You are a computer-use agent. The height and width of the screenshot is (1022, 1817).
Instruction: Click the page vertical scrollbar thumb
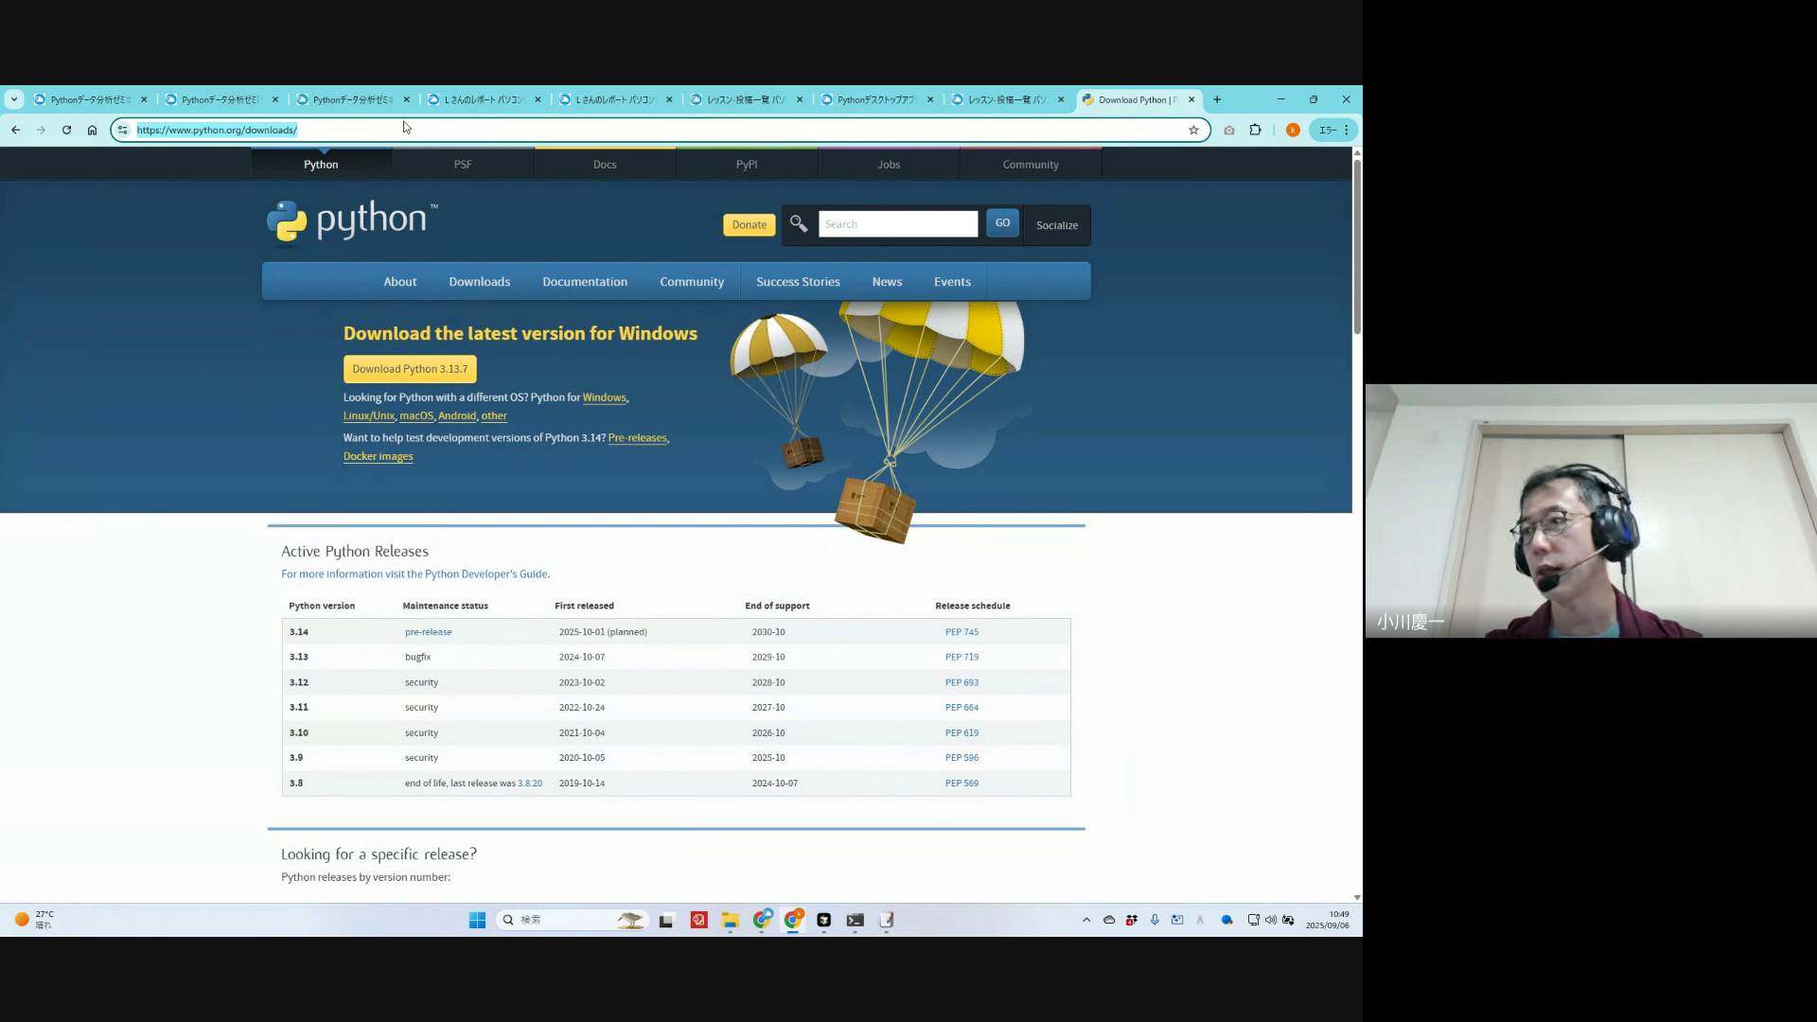(1356, 246)
